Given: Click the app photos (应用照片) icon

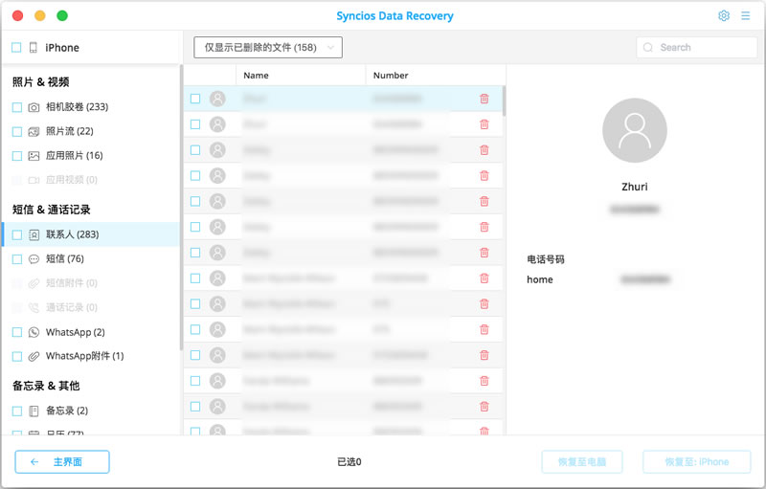Looking at the screenshot, I should 34,156.
